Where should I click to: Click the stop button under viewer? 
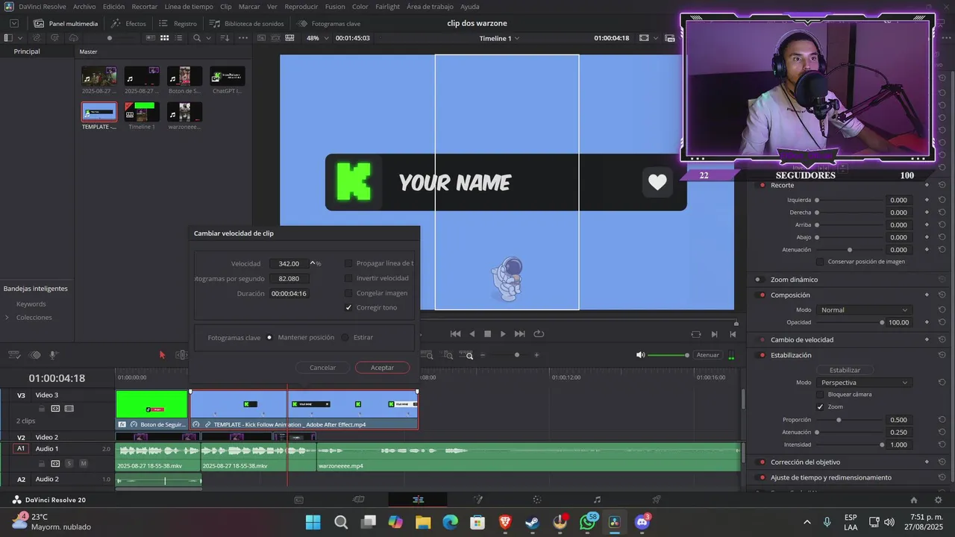[487, 334]
